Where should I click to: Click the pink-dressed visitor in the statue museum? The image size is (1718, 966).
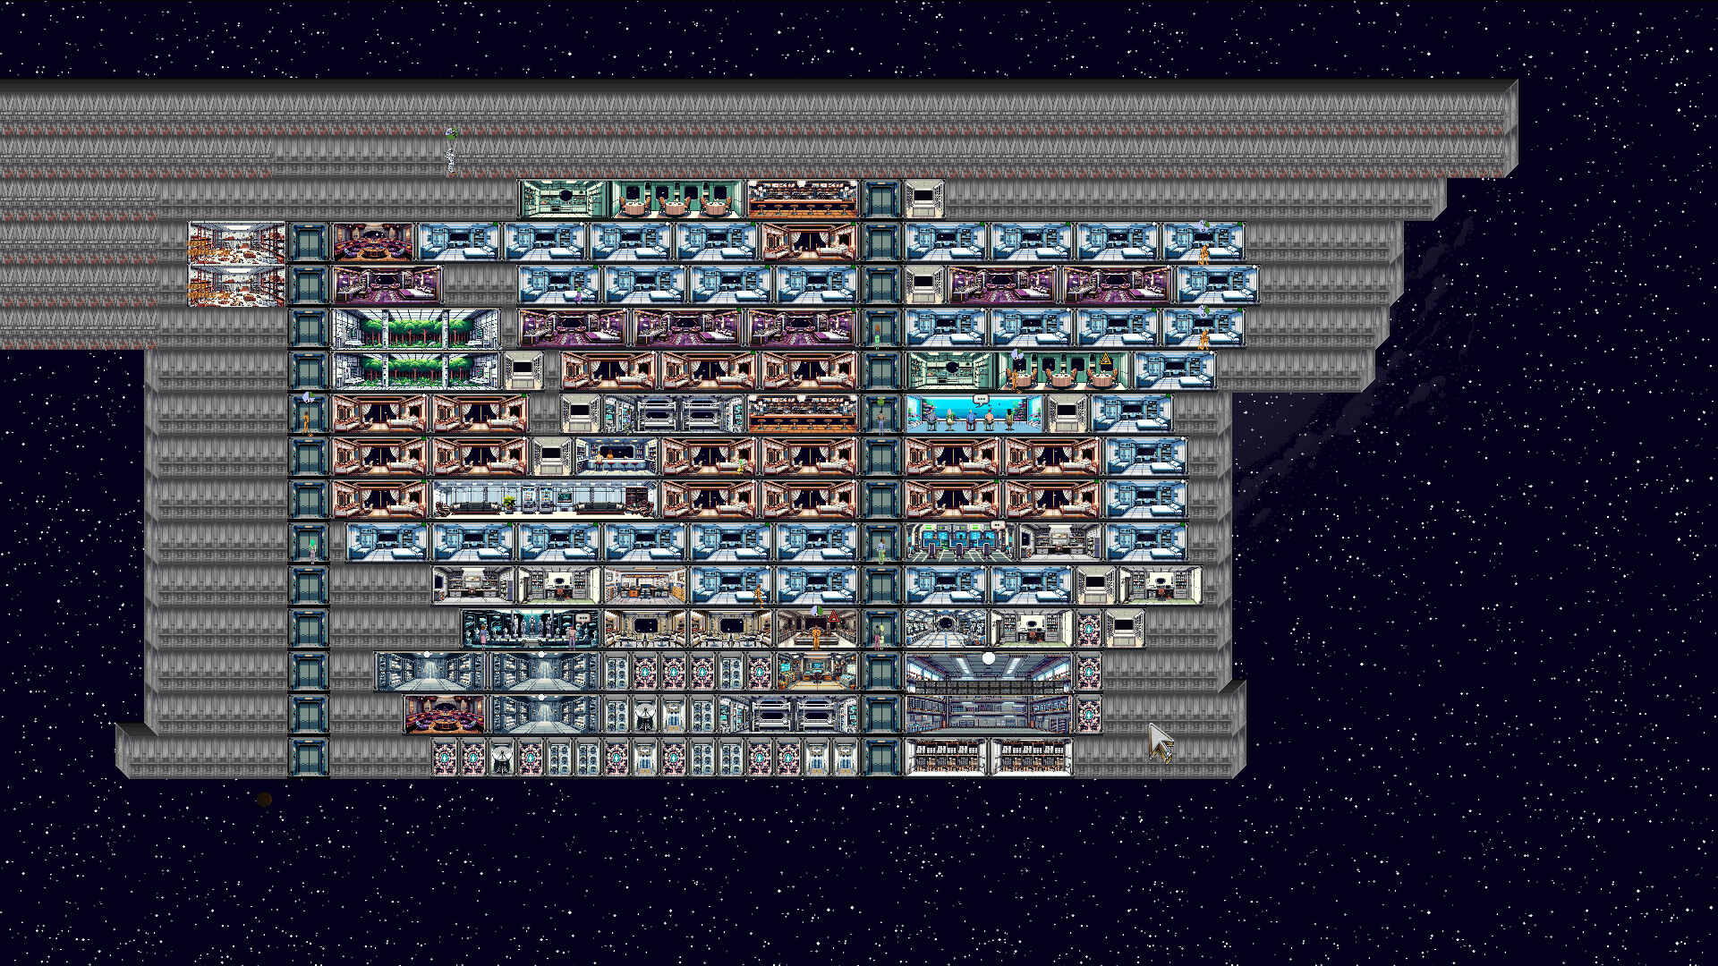[482, 637]
